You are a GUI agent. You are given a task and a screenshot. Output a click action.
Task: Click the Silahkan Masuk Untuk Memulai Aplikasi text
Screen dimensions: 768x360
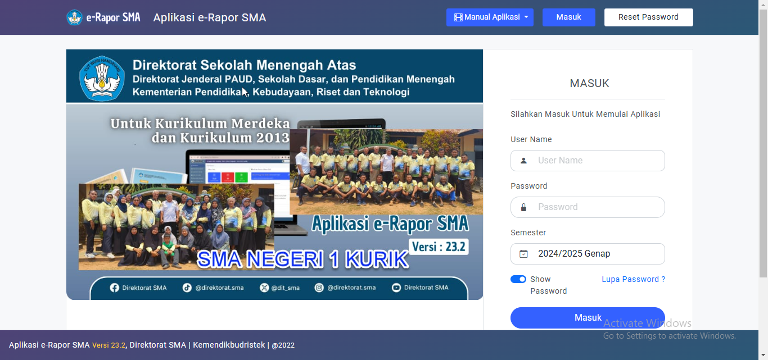pyautogui.click(x=585, y=114)
